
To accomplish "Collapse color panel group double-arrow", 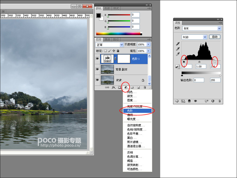I will point(147,5).
